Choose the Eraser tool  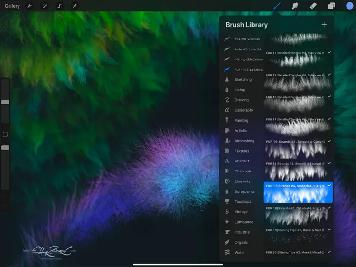pos(313,6)
